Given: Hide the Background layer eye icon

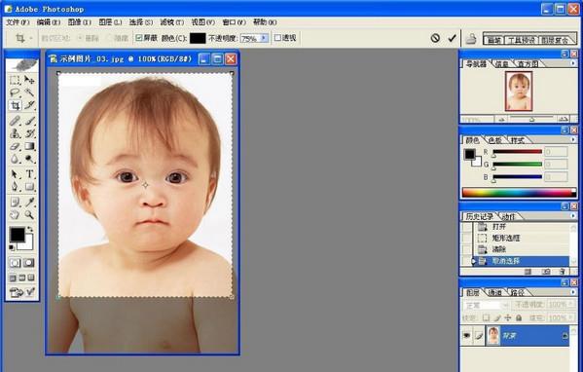Looking at the screenshot, I should 466,336.
